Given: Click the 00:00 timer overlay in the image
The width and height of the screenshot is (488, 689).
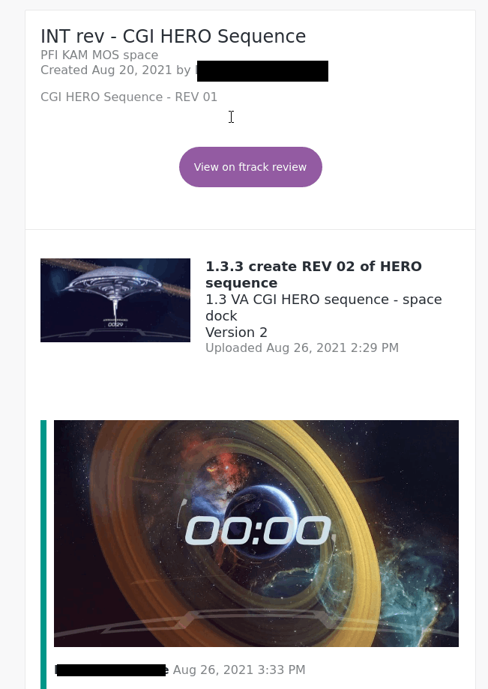Looking at the screenshot, I should click(258, 530).
